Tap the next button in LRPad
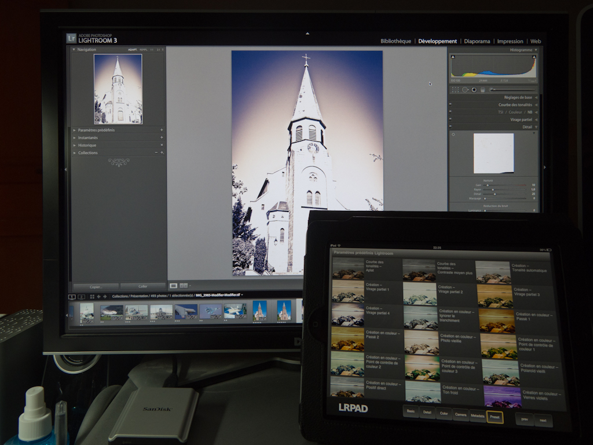The height and width of the screenshot is (445, 593). tap(543, 421)
